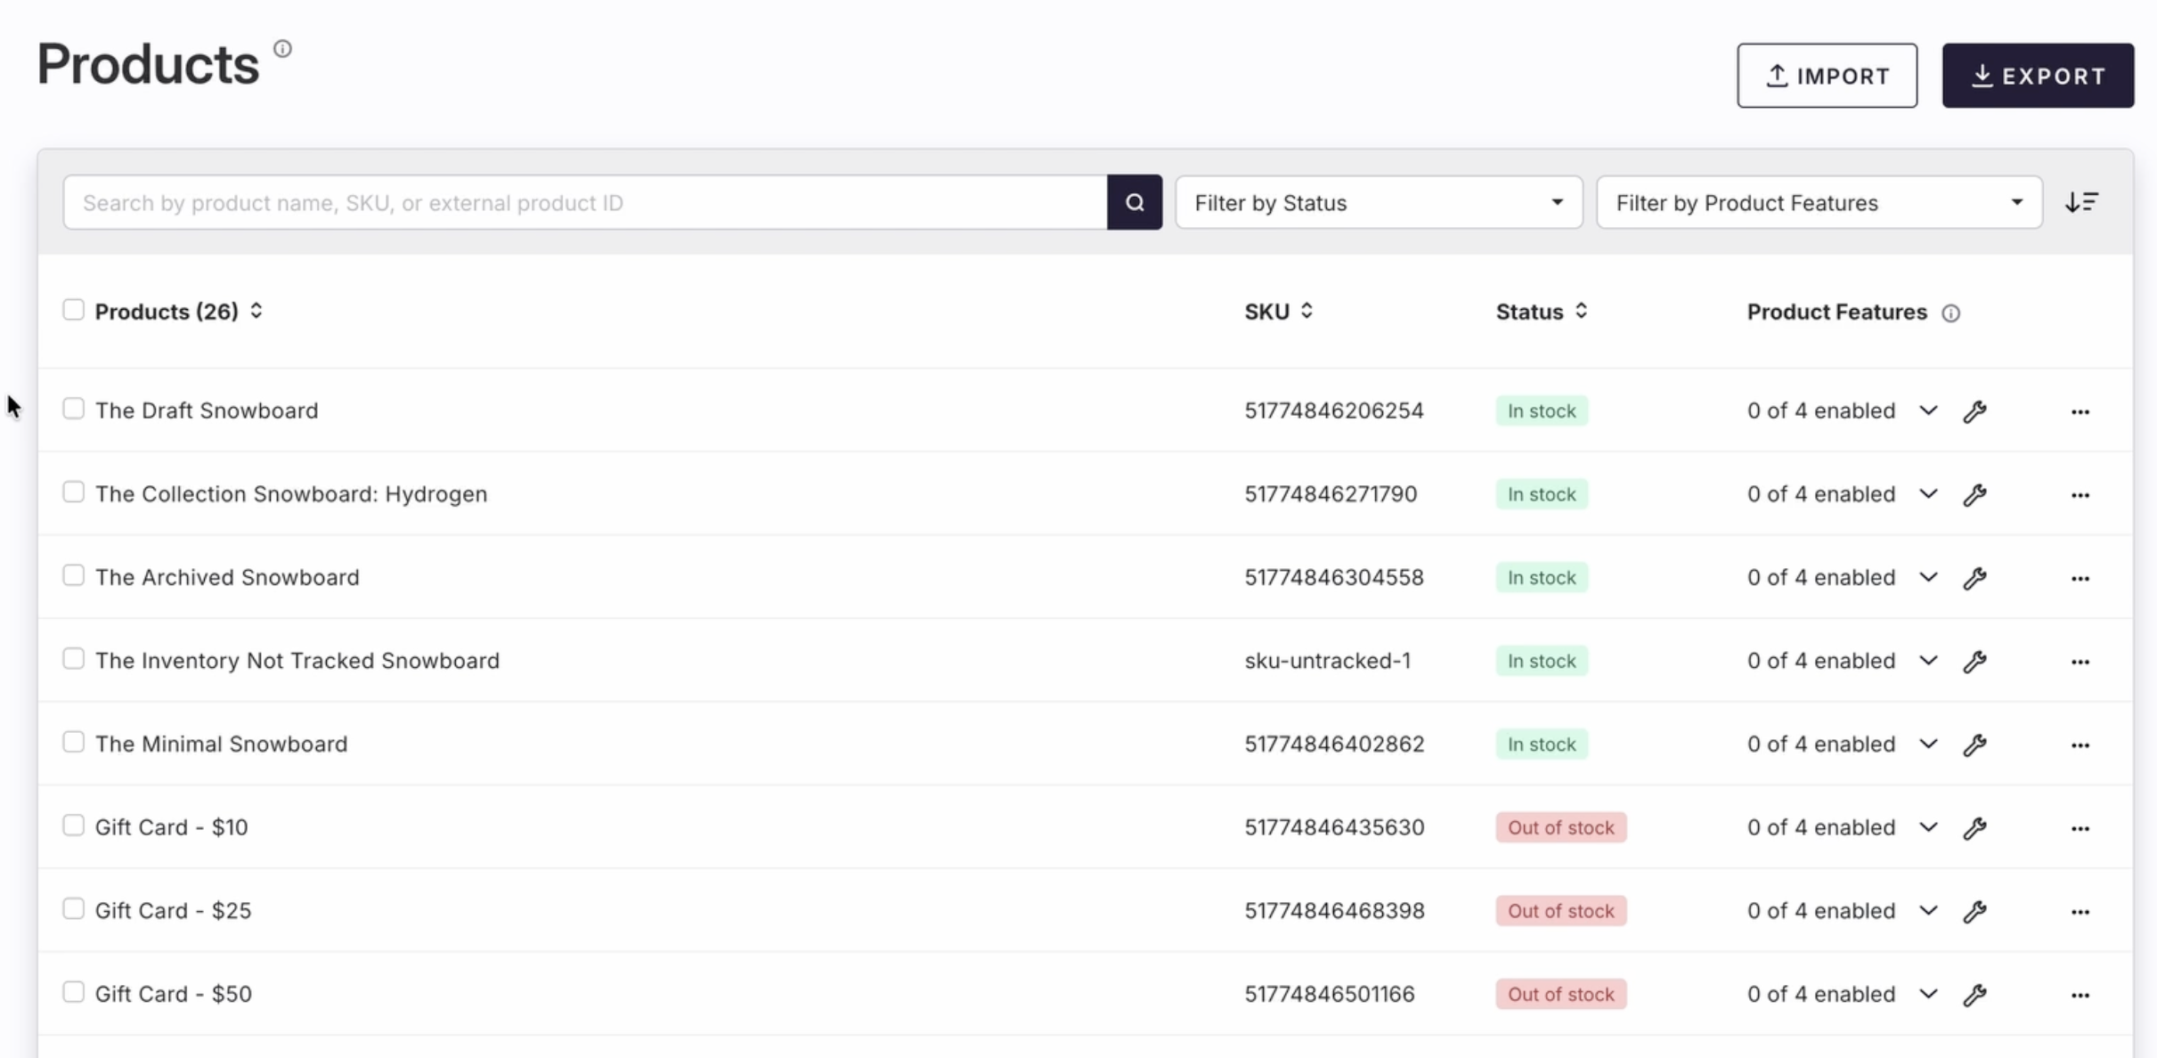Click the Export button

pos(2037,76)
